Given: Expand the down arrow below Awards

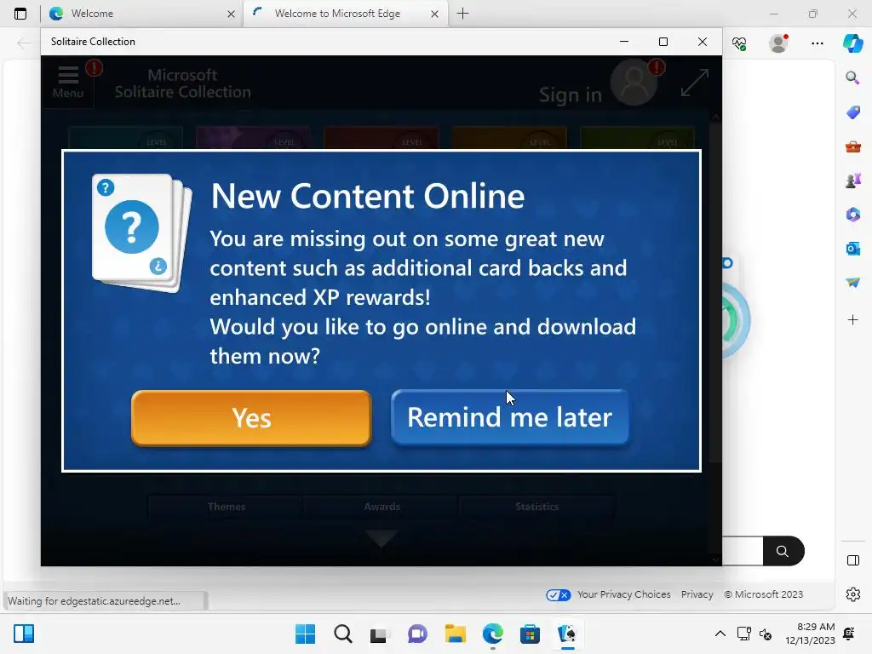Looking at the screenshot, I should coord(381,538).
